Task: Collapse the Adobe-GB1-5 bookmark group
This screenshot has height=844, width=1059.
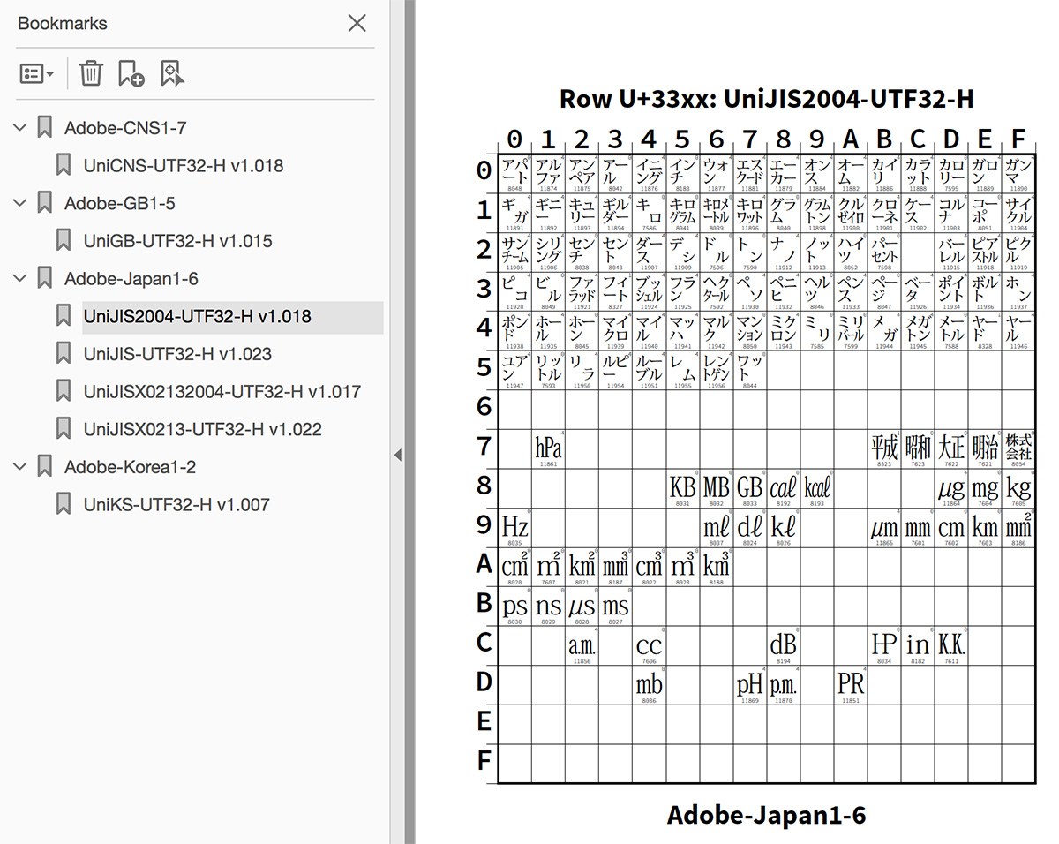Action: coord(19,204)
